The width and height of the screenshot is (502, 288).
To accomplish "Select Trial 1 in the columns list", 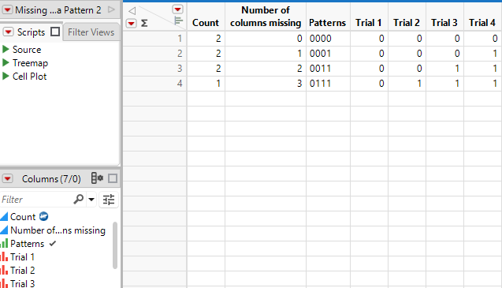I will tap(22, 257).
